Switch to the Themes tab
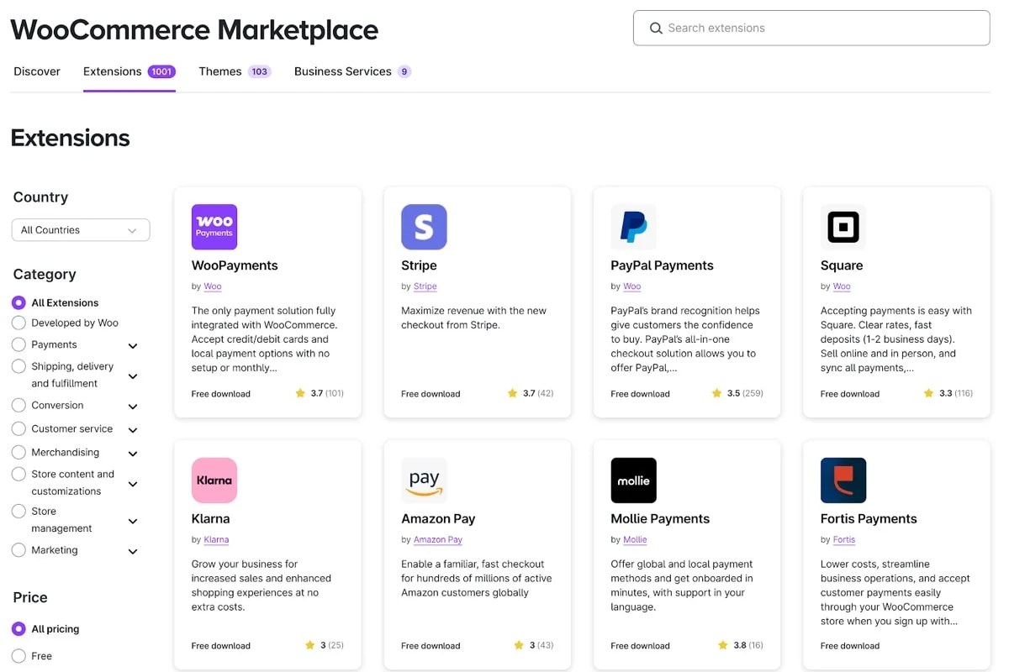This screenshot has height=672, width=1009. click(x=220, y=71)
